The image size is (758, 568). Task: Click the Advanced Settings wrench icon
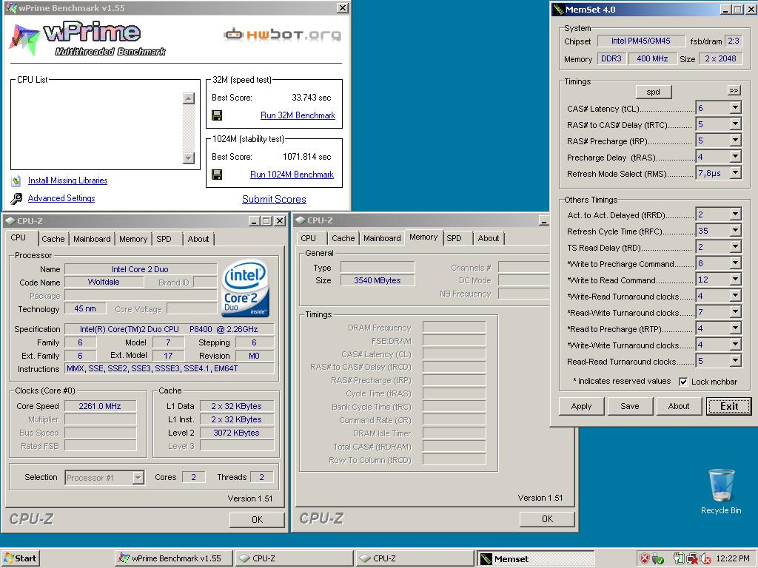click(x=16, y=198)
